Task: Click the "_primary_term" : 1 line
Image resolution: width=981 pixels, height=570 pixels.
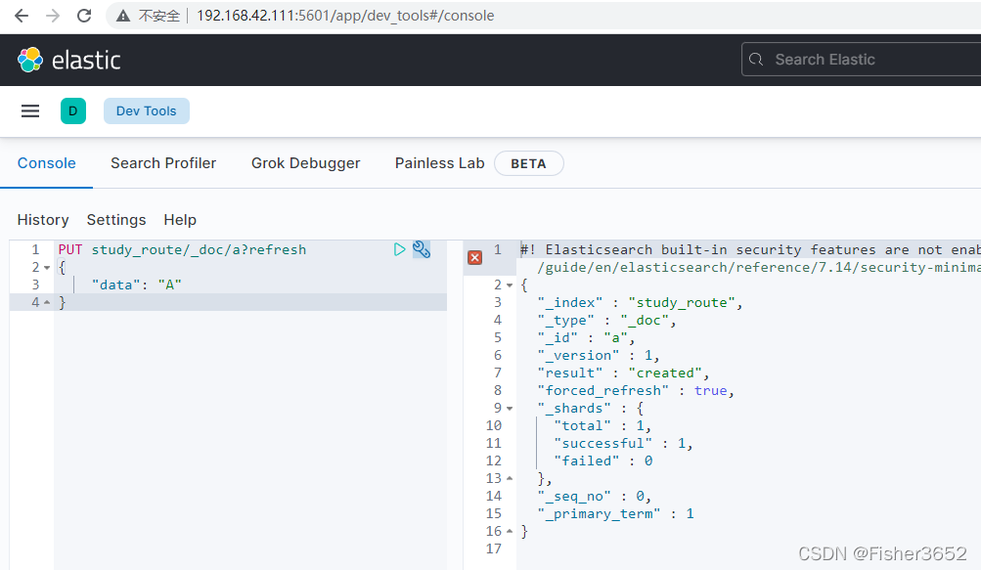Action: coord(615,513)
